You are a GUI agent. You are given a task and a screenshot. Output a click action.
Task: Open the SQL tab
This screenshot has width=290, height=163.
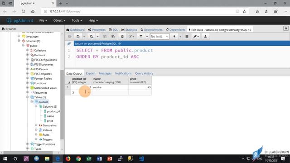(113, 29)
